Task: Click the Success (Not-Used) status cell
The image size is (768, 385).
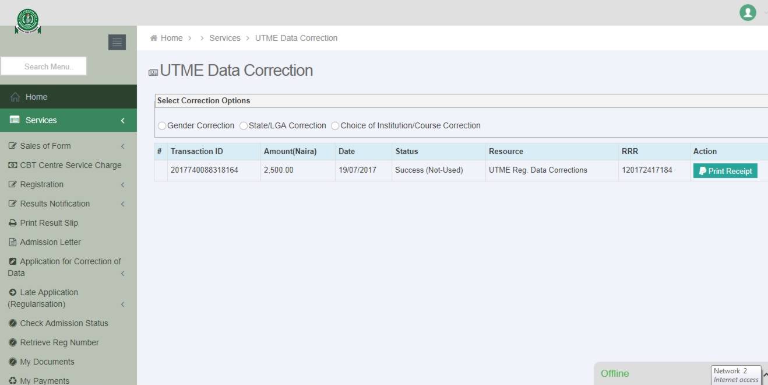Action: pos(439,170)
